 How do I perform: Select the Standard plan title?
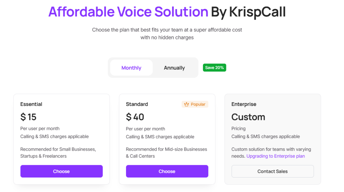[x=137, y=104]
